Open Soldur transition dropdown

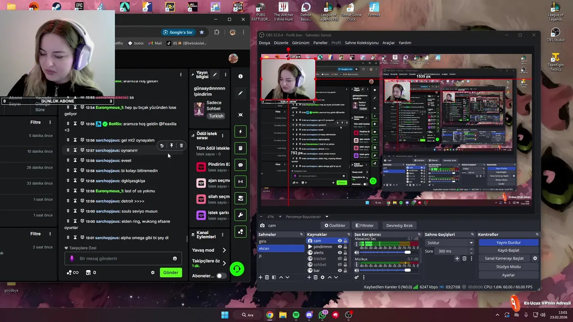pos(449,243)
